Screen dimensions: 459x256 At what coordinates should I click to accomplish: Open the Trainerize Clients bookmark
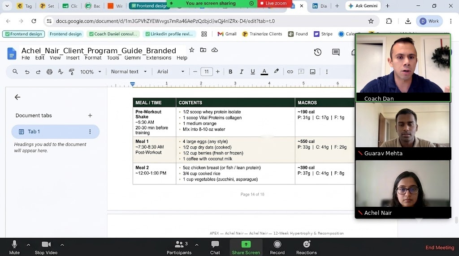[262, 34]
